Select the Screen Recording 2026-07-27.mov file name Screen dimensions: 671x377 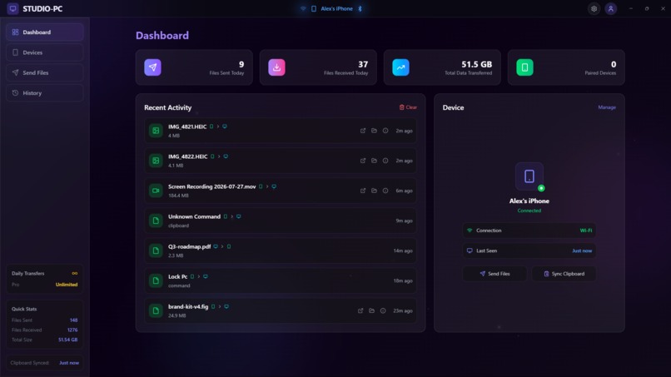point(211,186)
